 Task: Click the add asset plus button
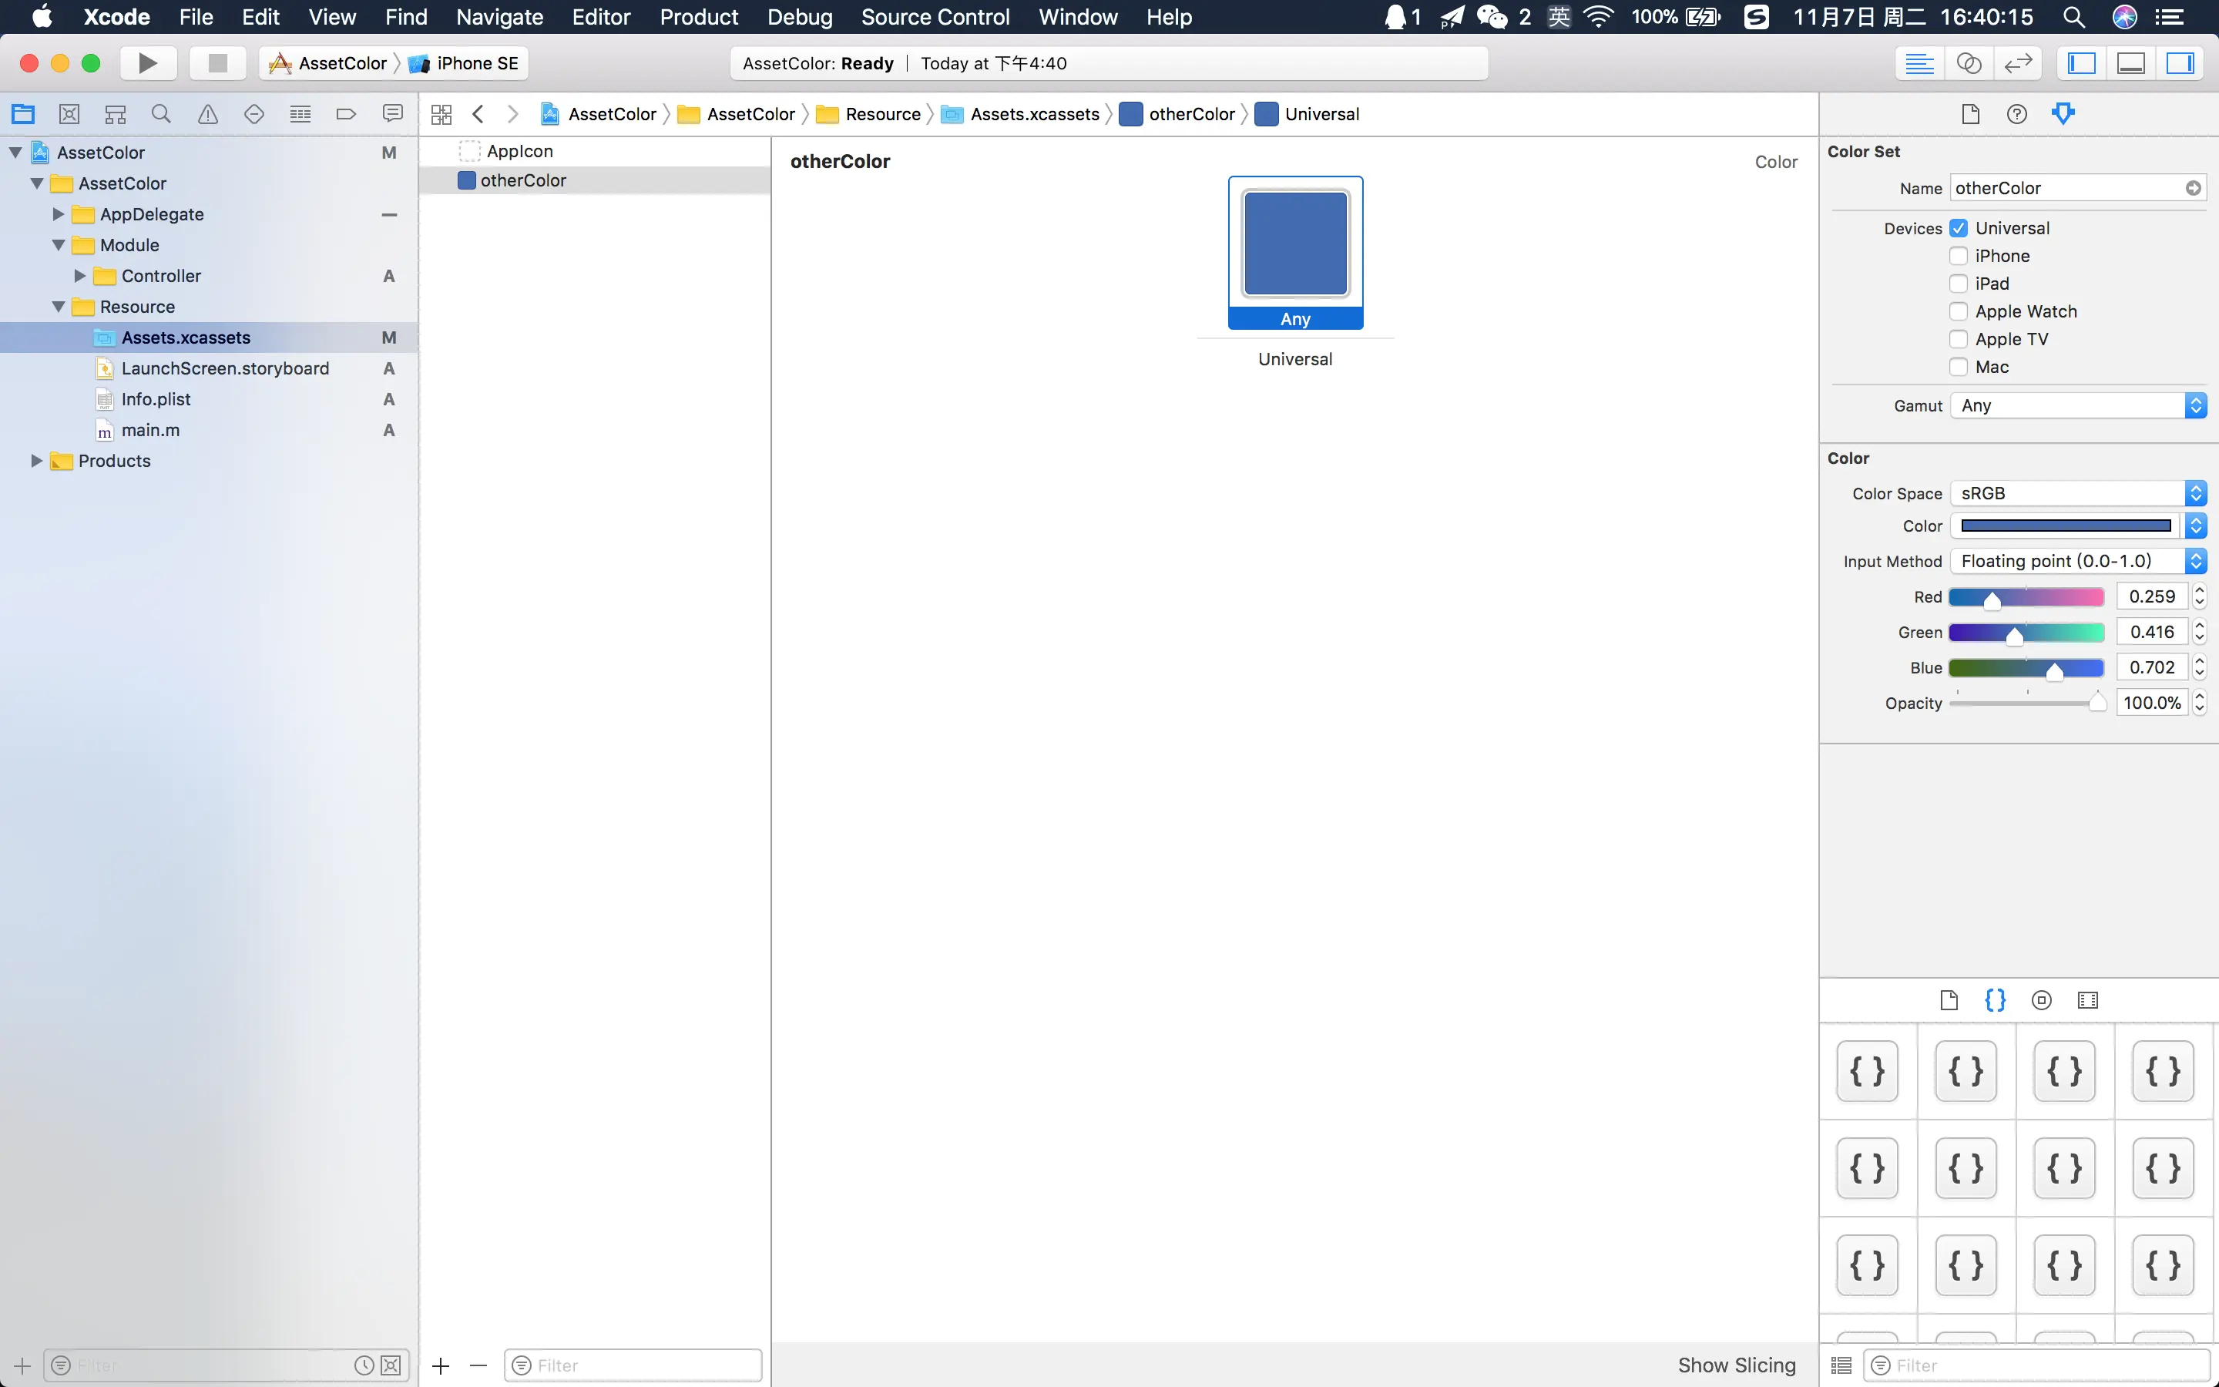[x=441, y=1365]
